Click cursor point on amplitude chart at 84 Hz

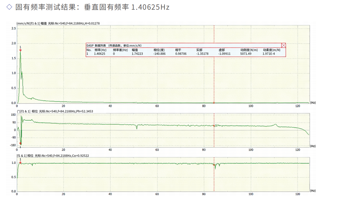pos(214,102)
